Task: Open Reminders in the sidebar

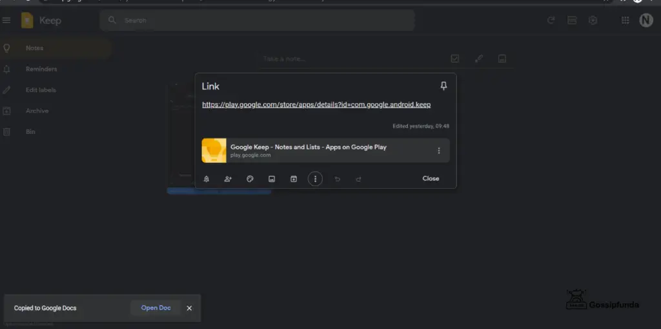Action: click(x=56, y=69)
